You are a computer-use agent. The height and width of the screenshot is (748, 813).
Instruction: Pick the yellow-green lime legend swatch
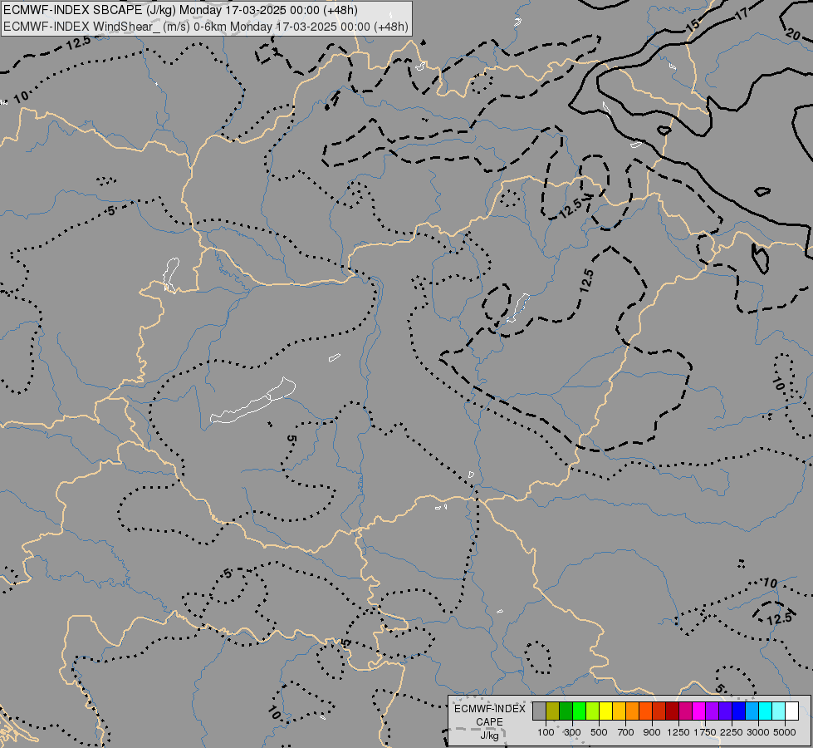pyautogui.click(x=593, y=711)
